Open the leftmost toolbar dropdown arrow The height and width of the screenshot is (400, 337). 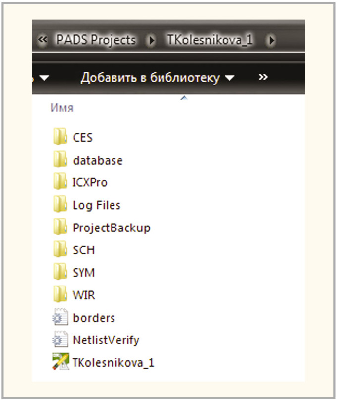[x=44, y=79]
